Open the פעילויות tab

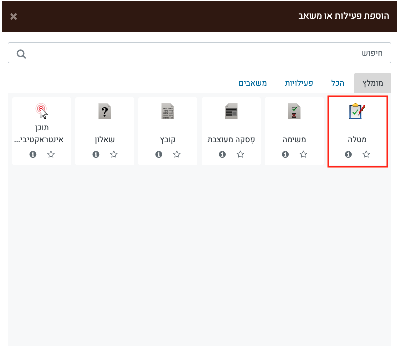pyautogui.click(x=299, y=83)
